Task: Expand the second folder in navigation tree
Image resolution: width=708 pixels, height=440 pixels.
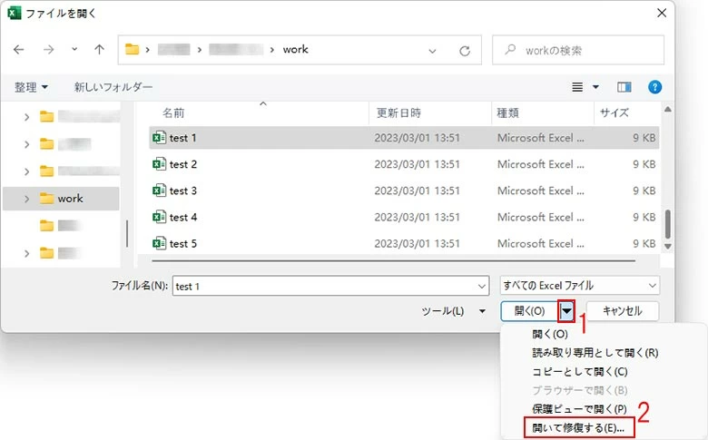Action: pos(26,144)
